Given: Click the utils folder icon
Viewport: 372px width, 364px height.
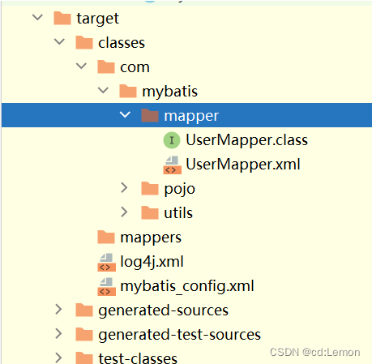Looking at the screenshot, I should [150, 212].
